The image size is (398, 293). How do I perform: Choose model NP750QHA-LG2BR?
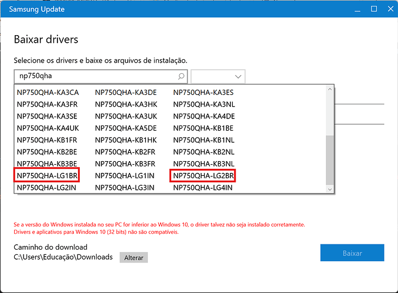click(x=203, y=176)
